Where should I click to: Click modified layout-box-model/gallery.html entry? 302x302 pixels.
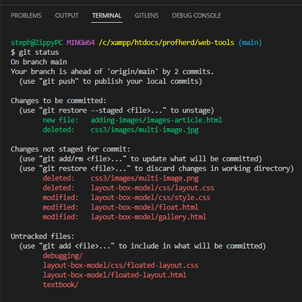coord(124,217)
